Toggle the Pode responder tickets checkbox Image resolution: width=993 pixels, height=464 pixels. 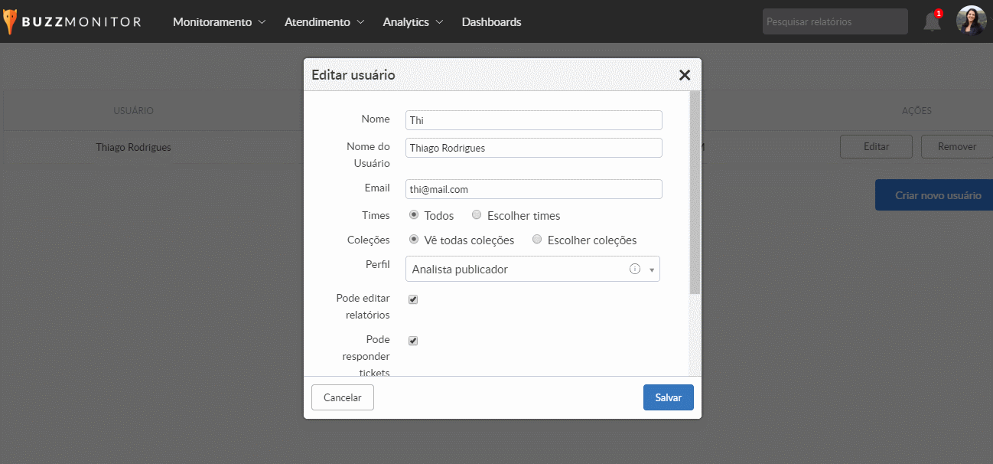(x=413, y=341)
